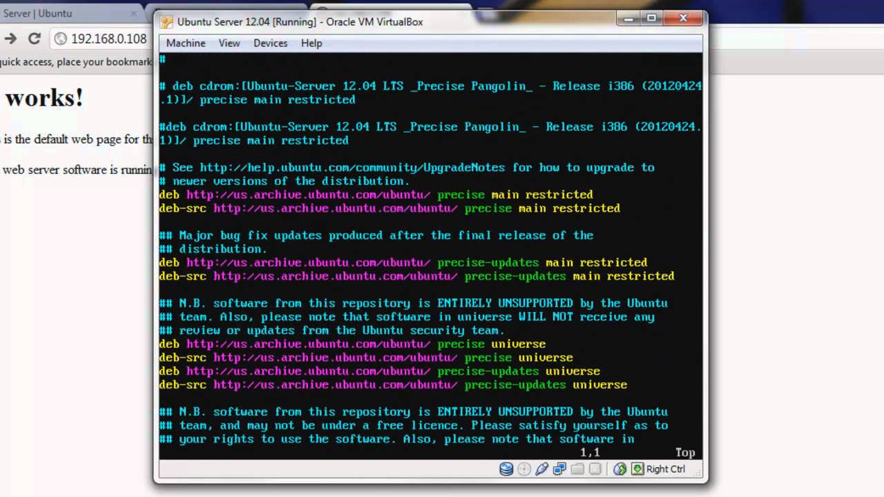Click the 'deb' line ending 'precise universe'
This screenshot has width=884, height=497.
pyautogui.click(x=352, y=344)
